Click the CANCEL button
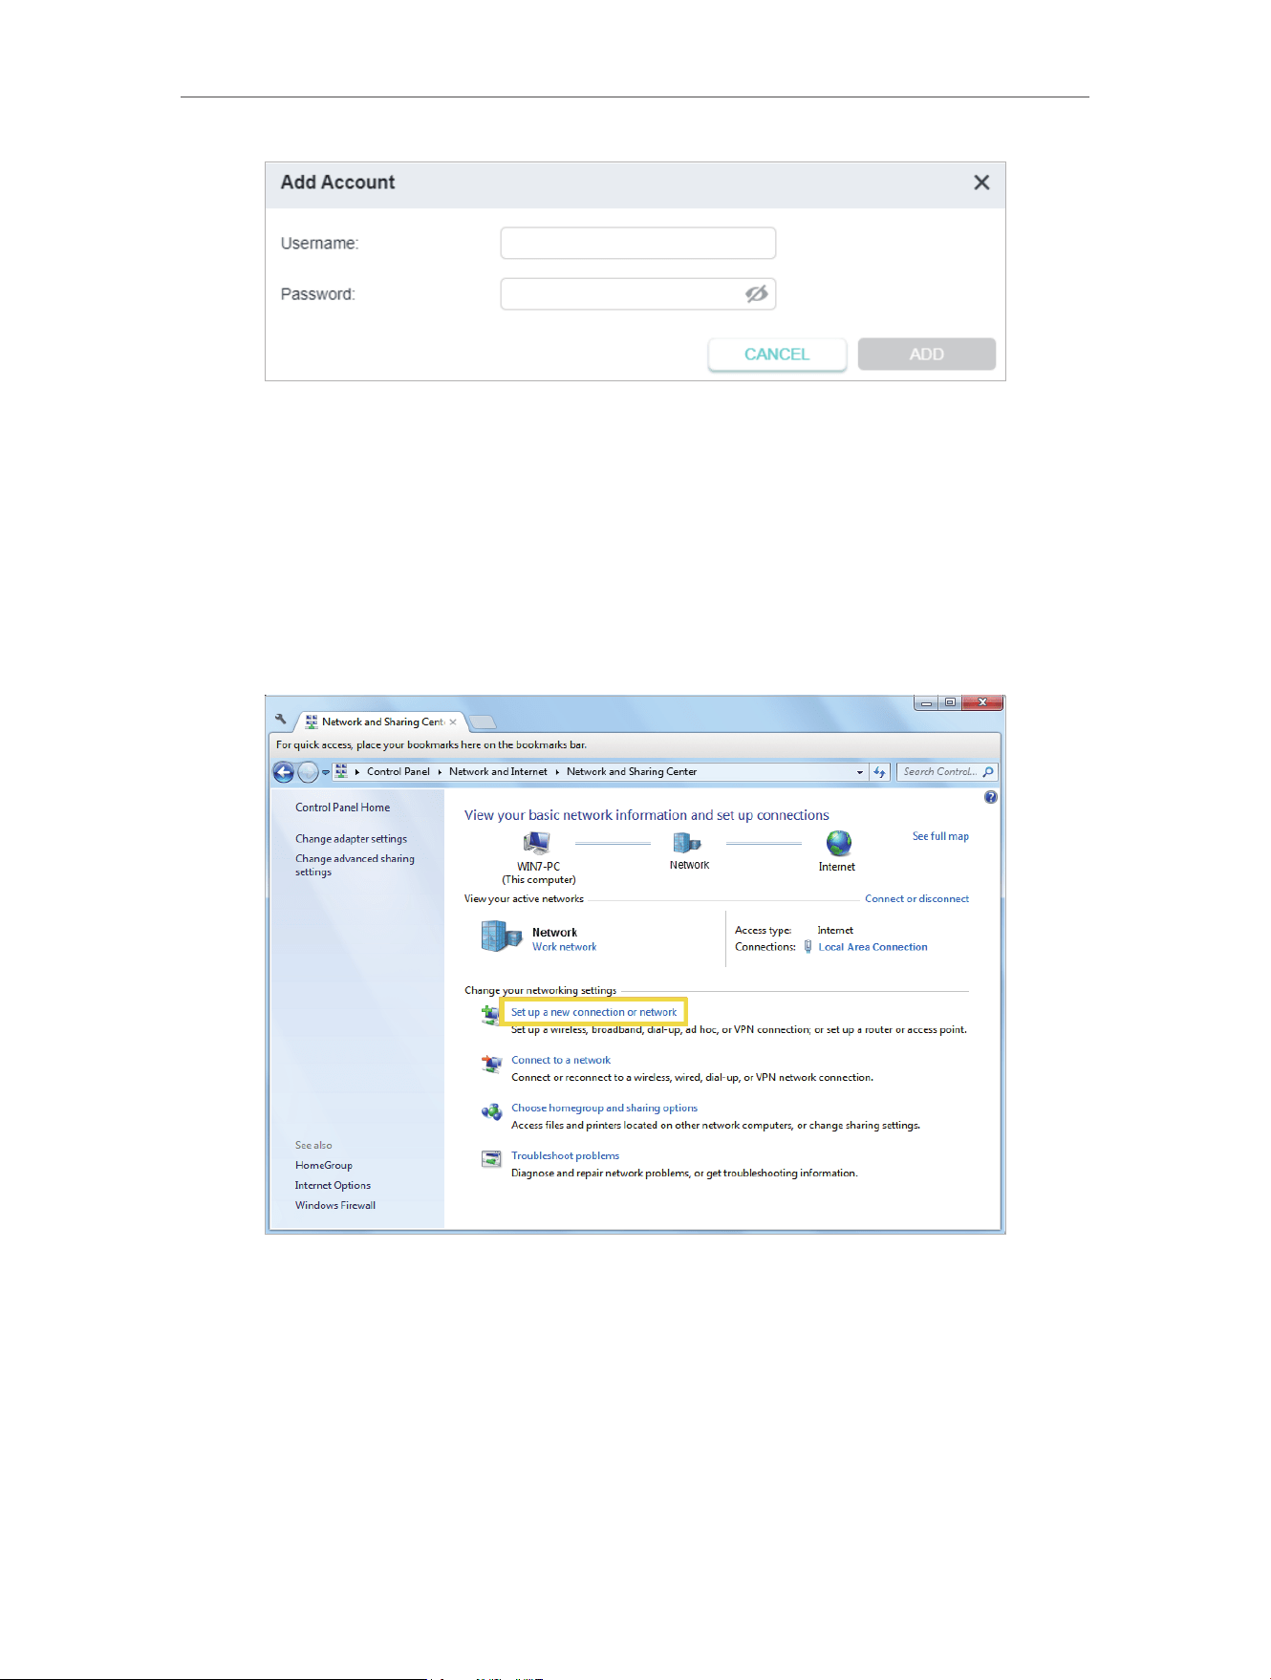1271x1680 pixels. click(777, 355)
